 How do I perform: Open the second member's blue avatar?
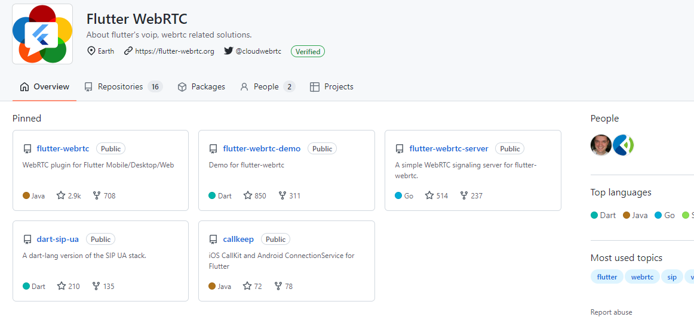point(623,145)
